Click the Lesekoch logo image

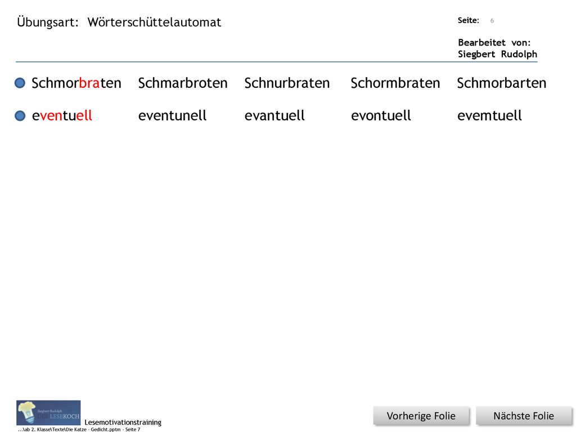(x=48, y=412)
